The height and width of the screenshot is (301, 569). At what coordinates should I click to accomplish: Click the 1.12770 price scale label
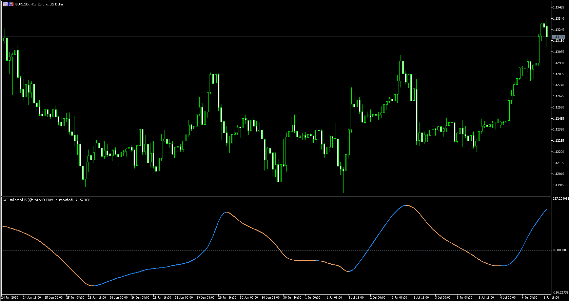(x=558, y=85)
